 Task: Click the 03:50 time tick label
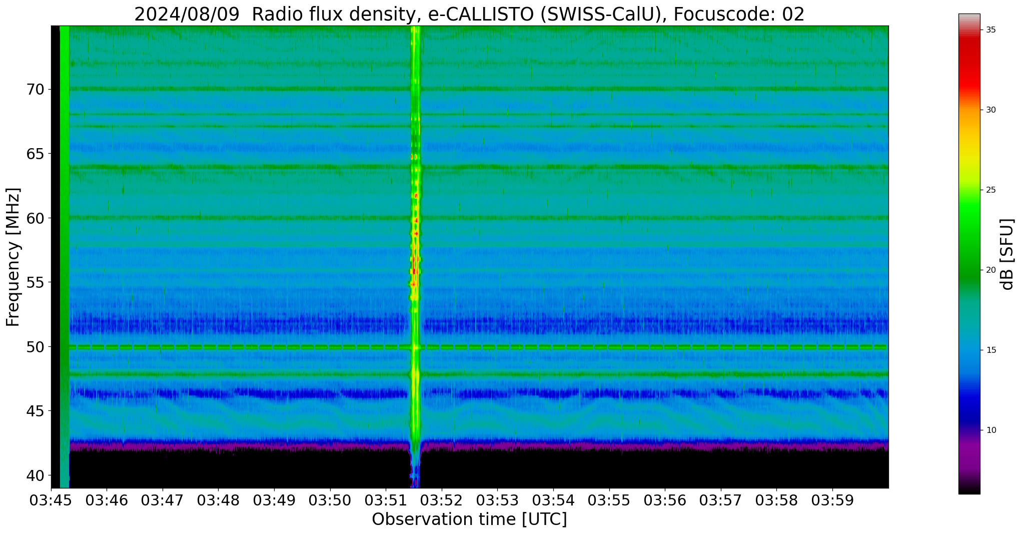point(330,500)
